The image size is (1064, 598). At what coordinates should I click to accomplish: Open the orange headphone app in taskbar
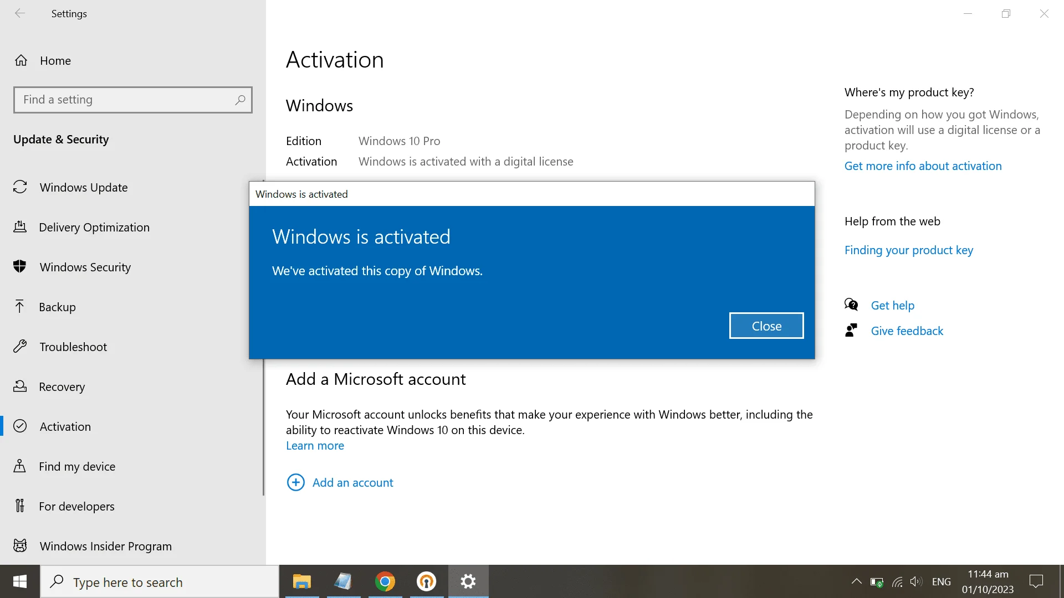427,581
